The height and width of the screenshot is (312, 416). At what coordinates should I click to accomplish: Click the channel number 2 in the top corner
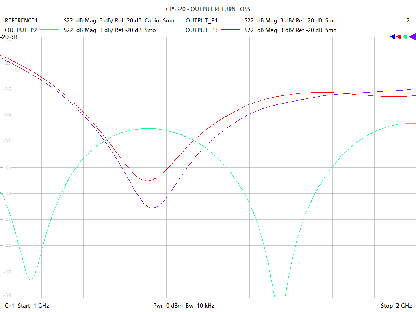[408, 20]
